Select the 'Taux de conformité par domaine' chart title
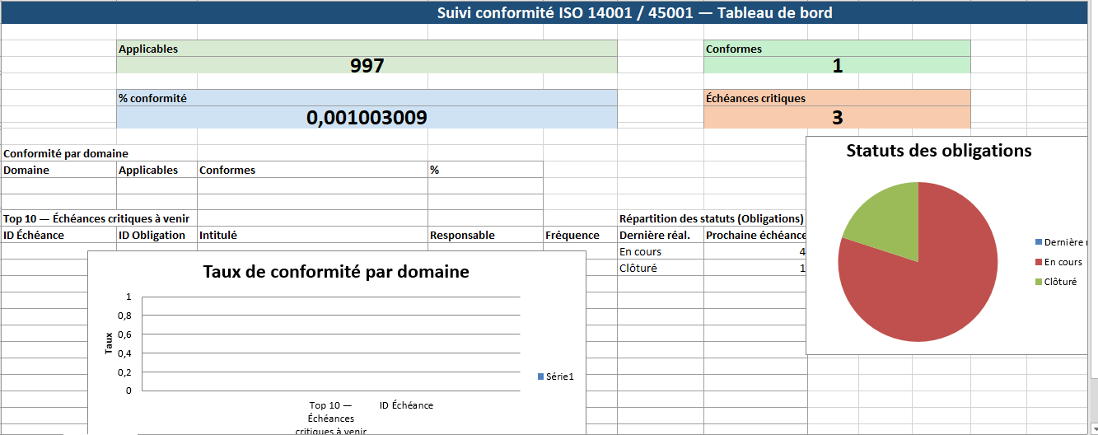 pos(336,272)
